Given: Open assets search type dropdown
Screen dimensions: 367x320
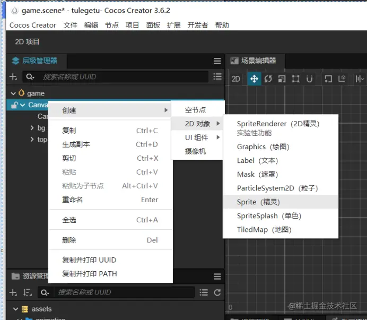Looking at the screenshot, I should click(45, 292).
